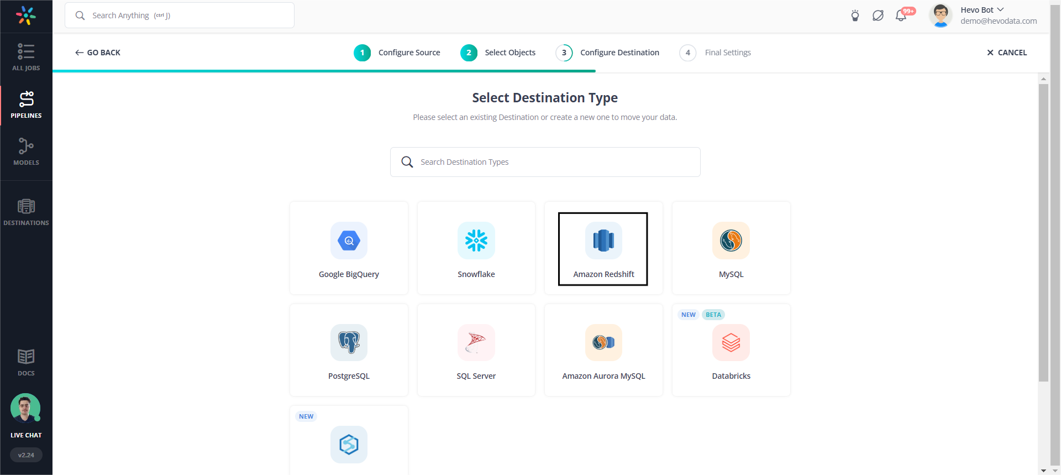Open Destinations in sidebar

(26, 212)
